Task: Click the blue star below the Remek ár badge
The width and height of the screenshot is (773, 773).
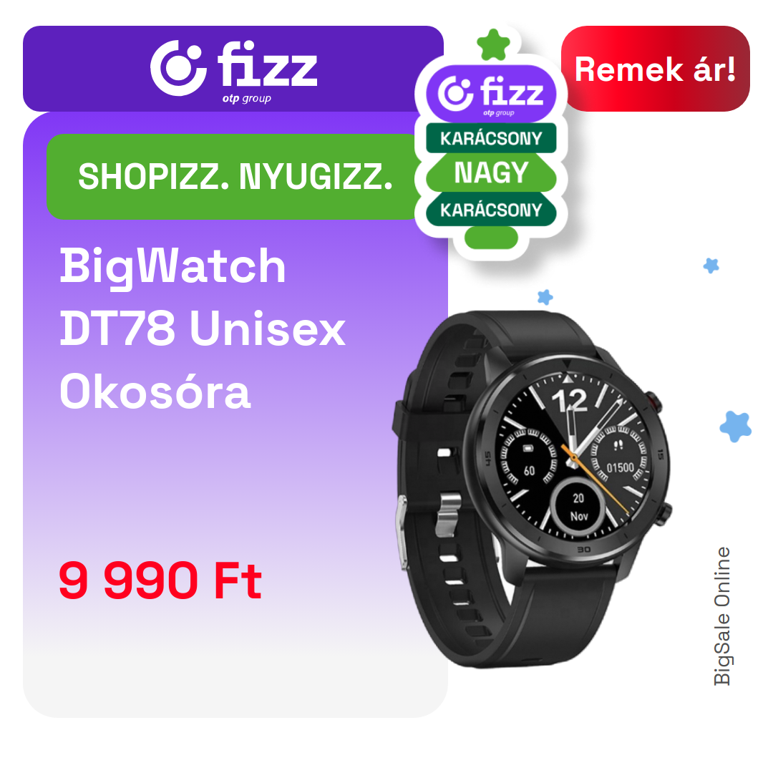Action: tap(711, 266)
